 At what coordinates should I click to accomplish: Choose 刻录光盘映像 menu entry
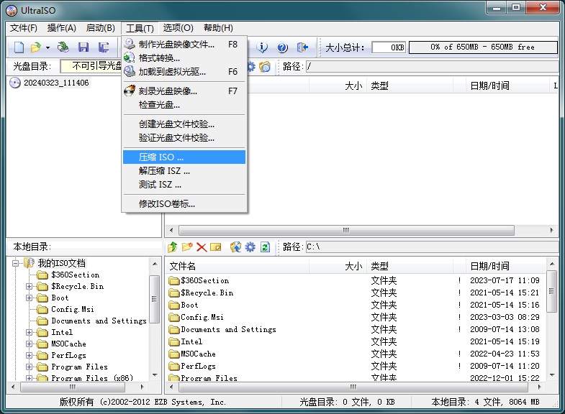(x=184, y=91)
